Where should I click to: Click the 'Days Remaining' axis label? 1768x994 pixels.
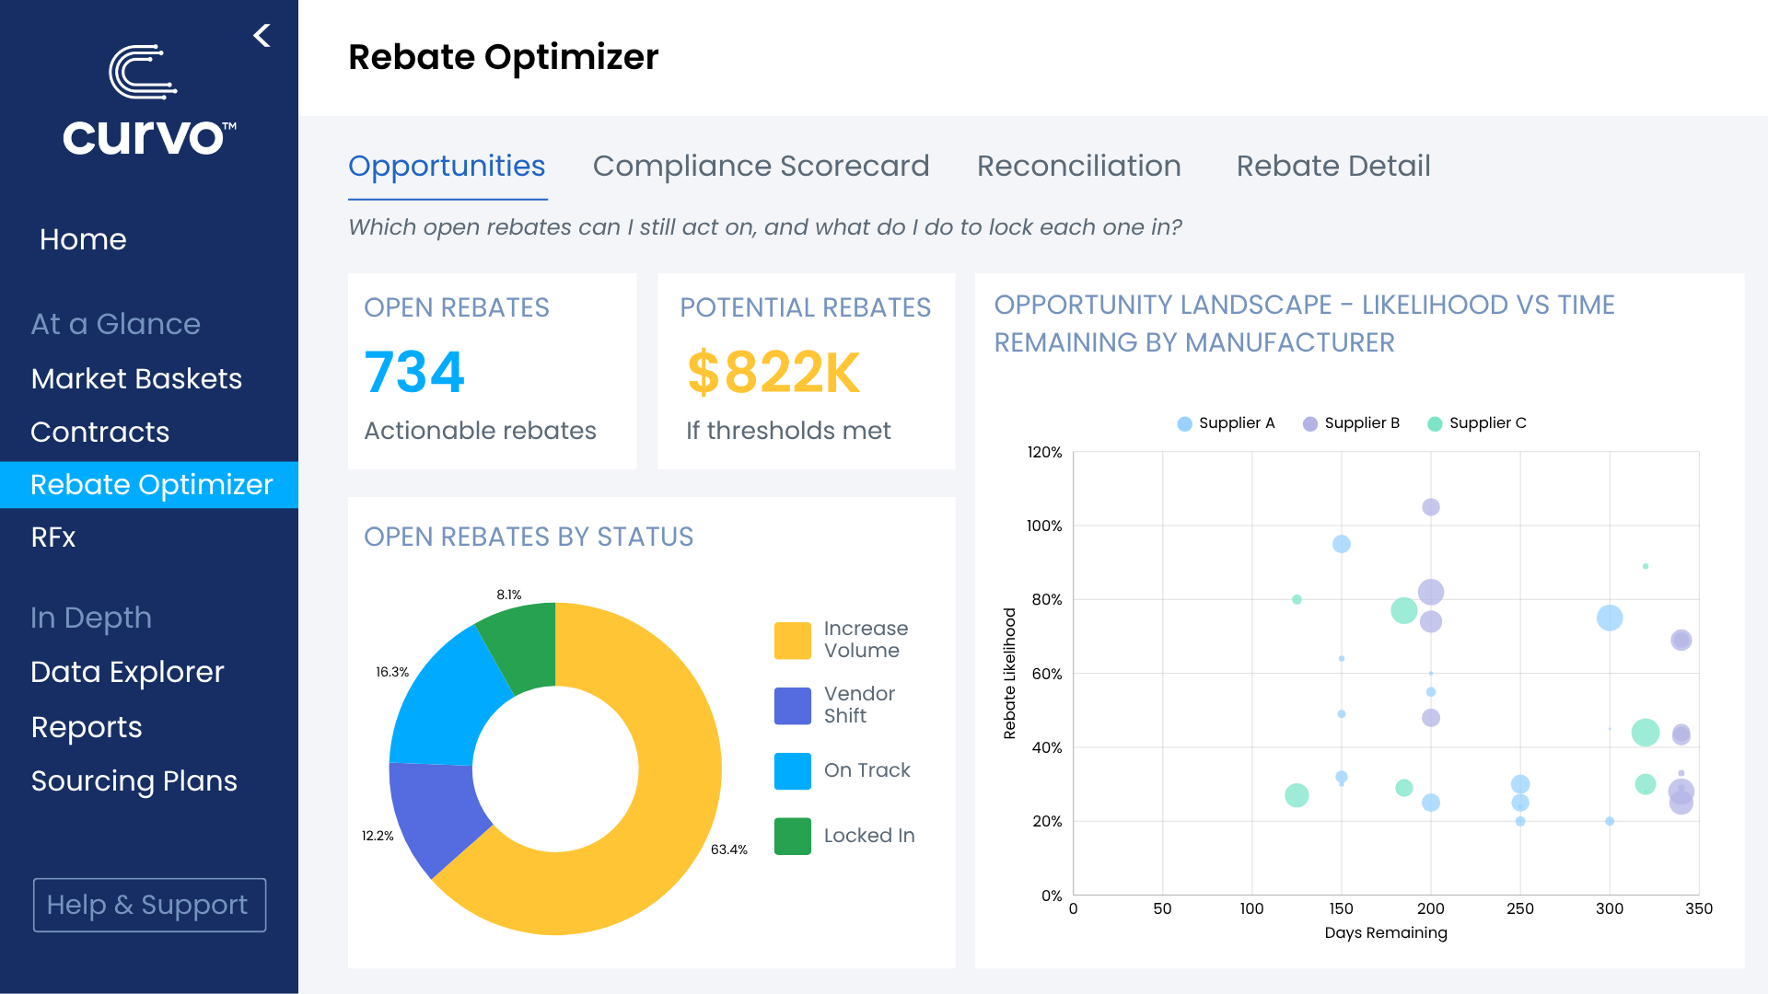tap(1386, 932)
